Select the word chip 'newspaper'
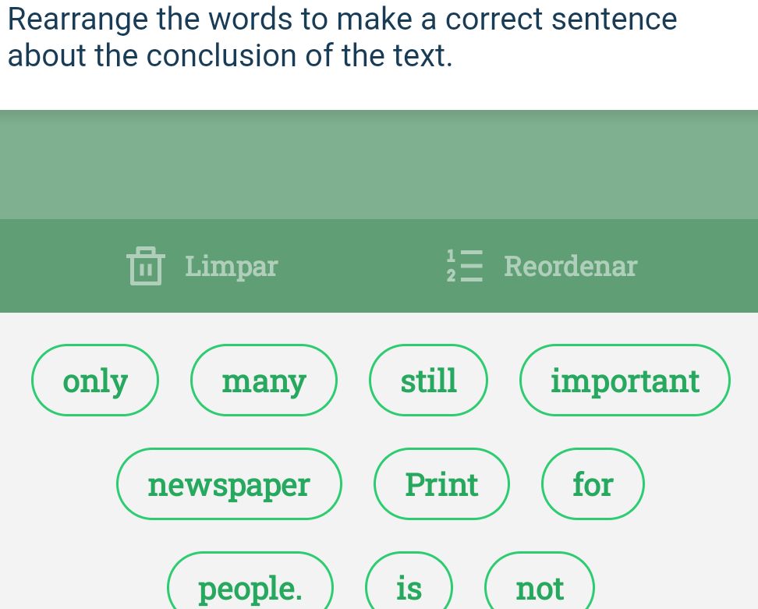This screenshot has height=609, width=758. [x=228, y=483]
